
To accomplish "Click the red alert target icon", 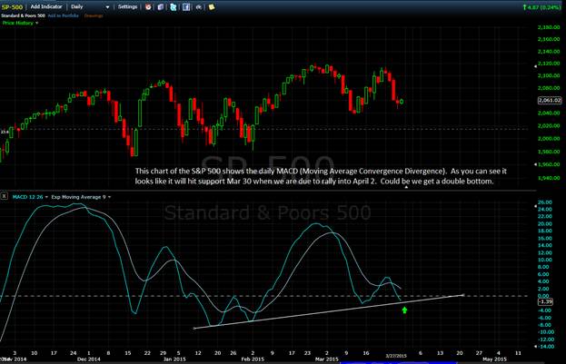I will click(148, 7).
